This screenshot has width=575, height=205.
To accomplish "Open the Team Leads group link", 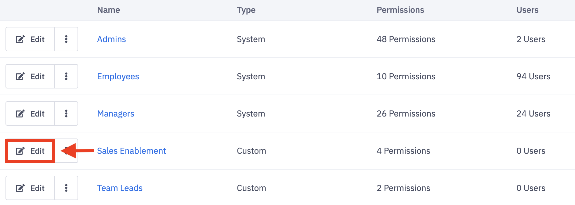I will tap(120, 188).
